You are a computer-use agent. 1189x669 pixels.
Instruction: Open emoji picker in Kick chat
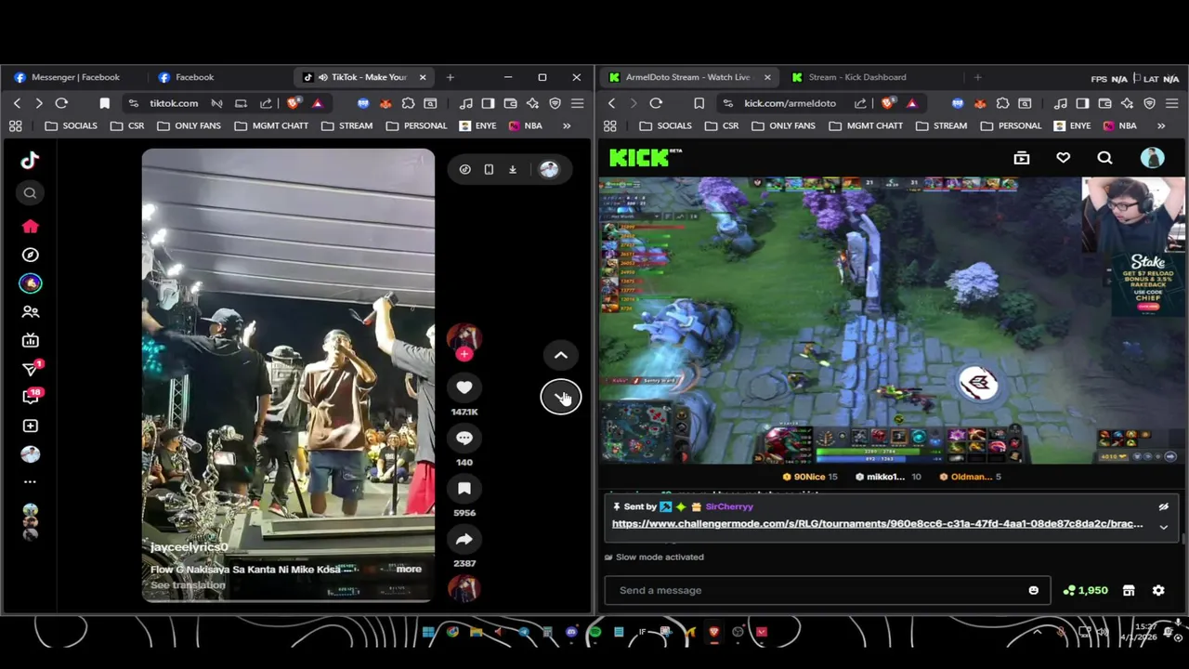point(1033,590)
